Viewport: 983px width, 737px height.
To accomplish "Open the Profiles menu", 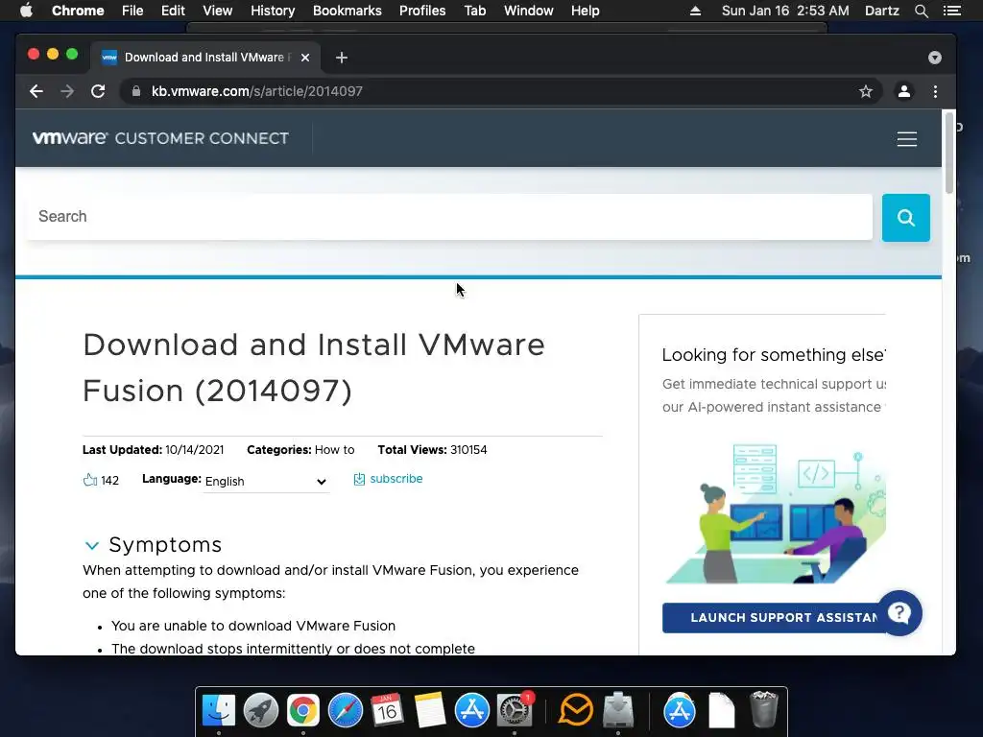I will tap(422, 11).
